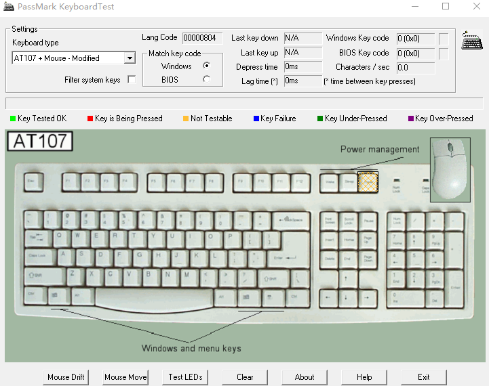489x386 pixels.
Task: Click the Num Lock key on numeric keypad
Action: click(396, 221)
